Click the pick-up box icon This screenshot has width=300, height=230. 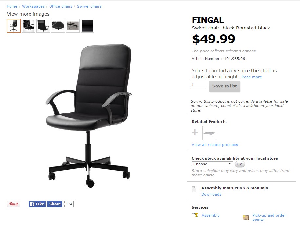pos(246,217)
